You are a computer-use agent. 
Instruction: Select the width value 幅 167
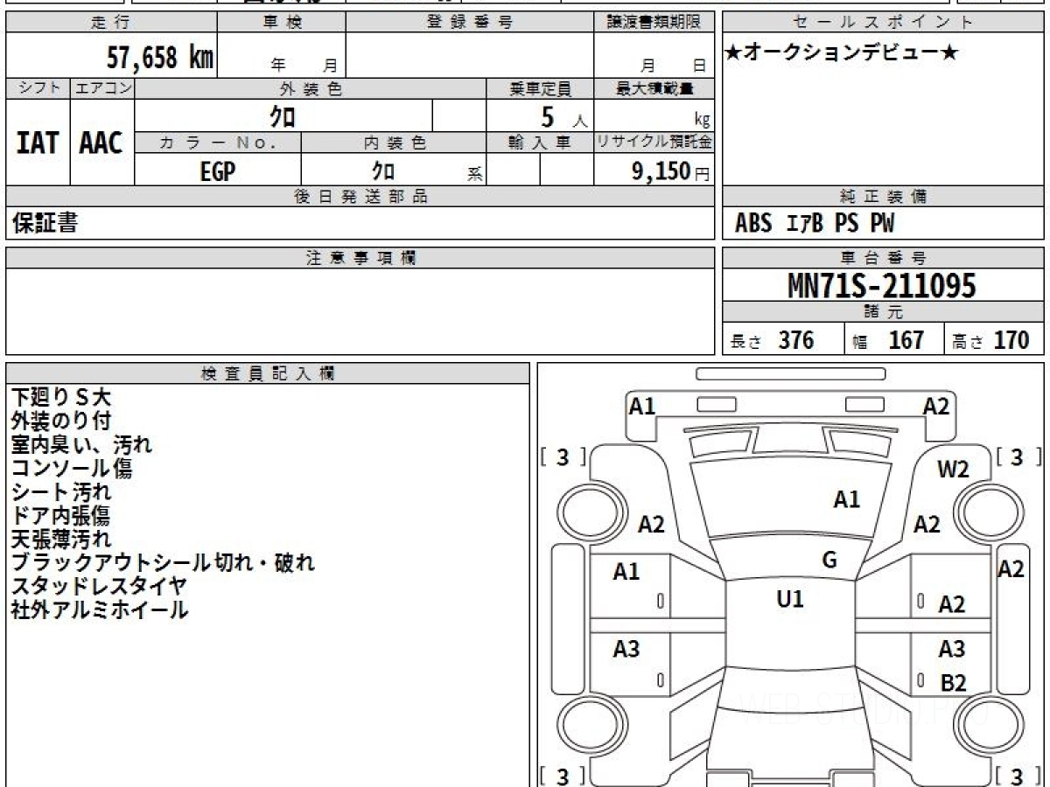click(x=888, y=340)
